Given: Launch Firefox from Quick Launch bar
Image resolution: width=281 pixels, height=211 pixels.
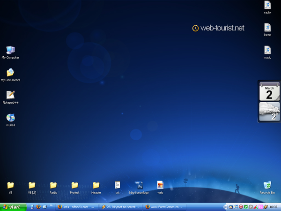Looking at the screenshot, I should point(38,207).
